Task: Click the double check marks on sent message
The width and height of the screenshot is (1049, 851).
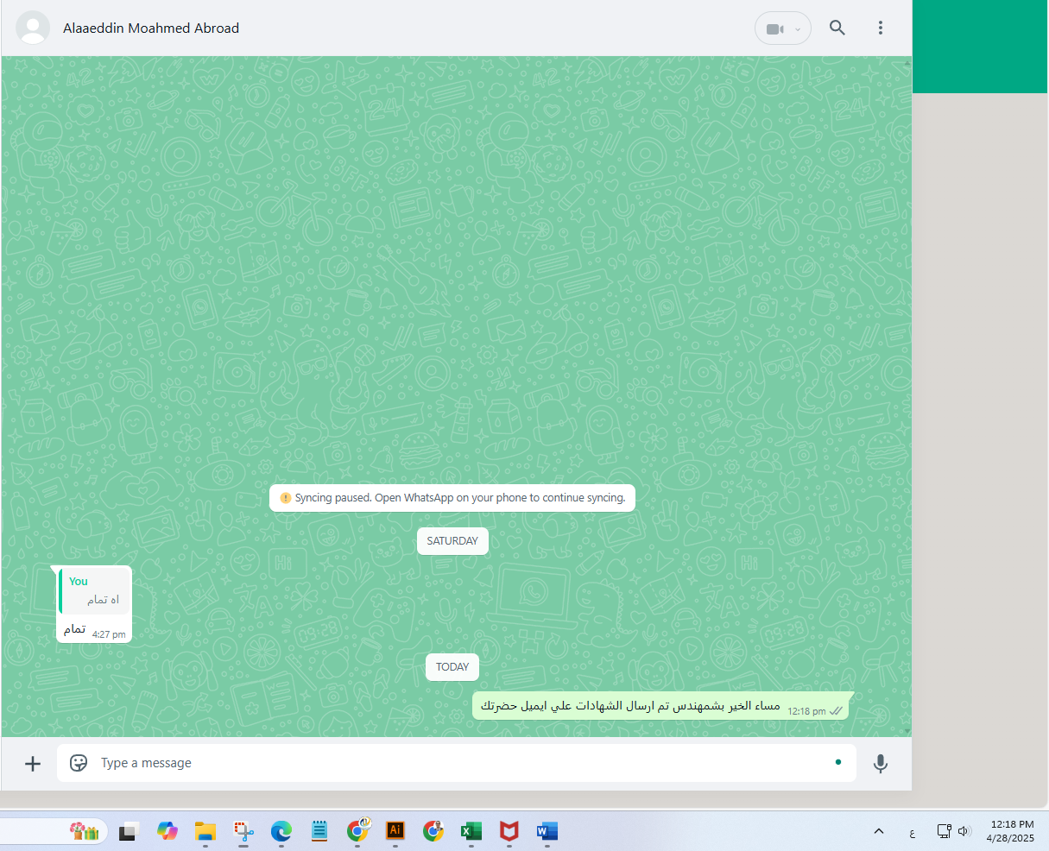Action: pos(836,711)
